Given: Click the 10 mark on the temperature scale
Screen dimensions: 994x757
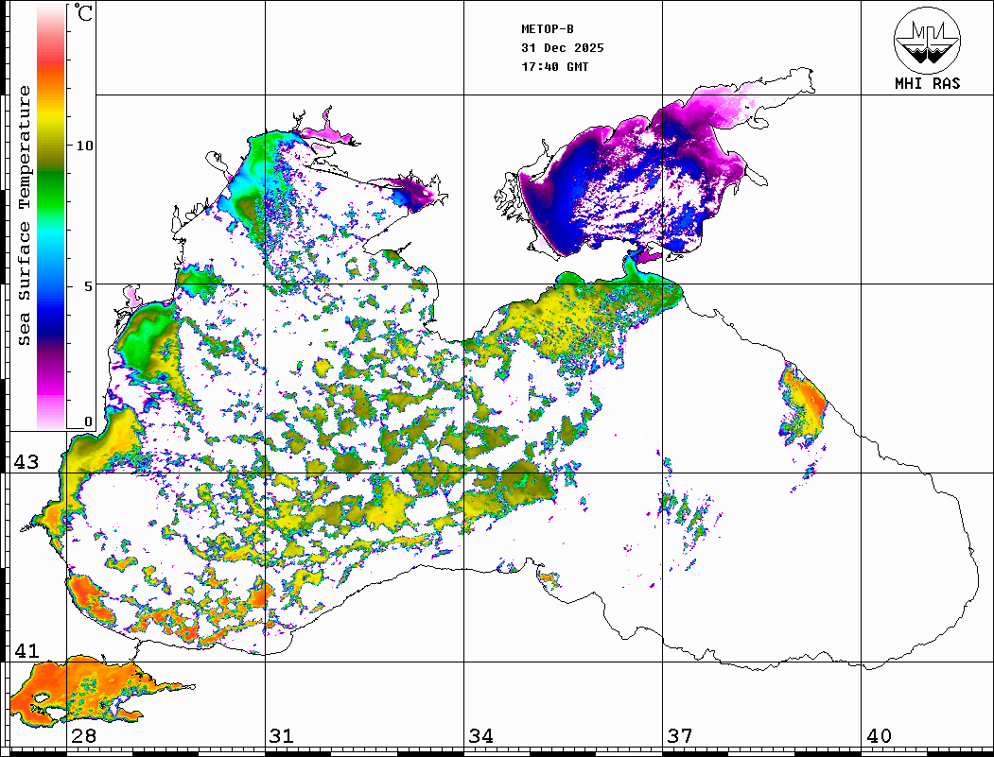Looking at the screenshot, I should click(x=85, y=146).
